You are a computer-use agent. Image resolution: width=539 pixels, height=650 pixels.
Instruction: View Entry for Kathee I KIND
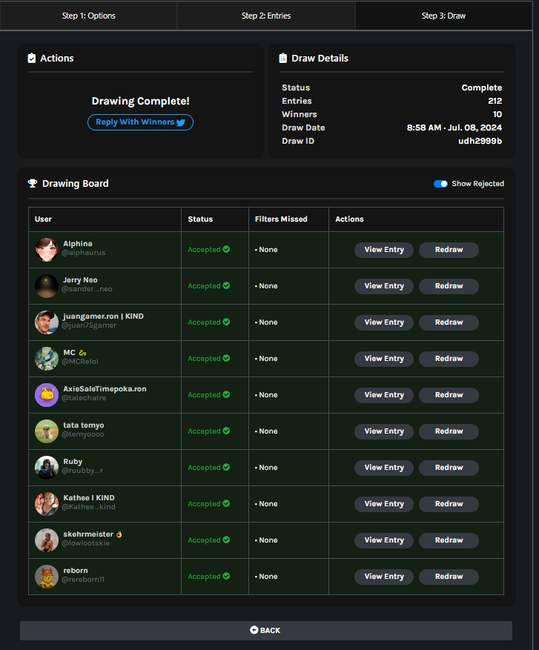(x=384, y=504)
